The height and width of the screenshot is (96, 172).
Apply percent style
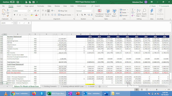pos(82,15)
